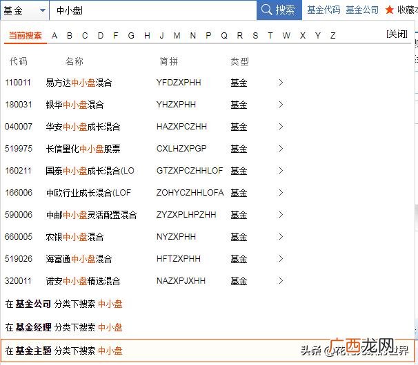Viewport: 418px width, 365px height.
Task: Click pinyin abbreviation YFDZXPHH
Action: click(179, 83)
